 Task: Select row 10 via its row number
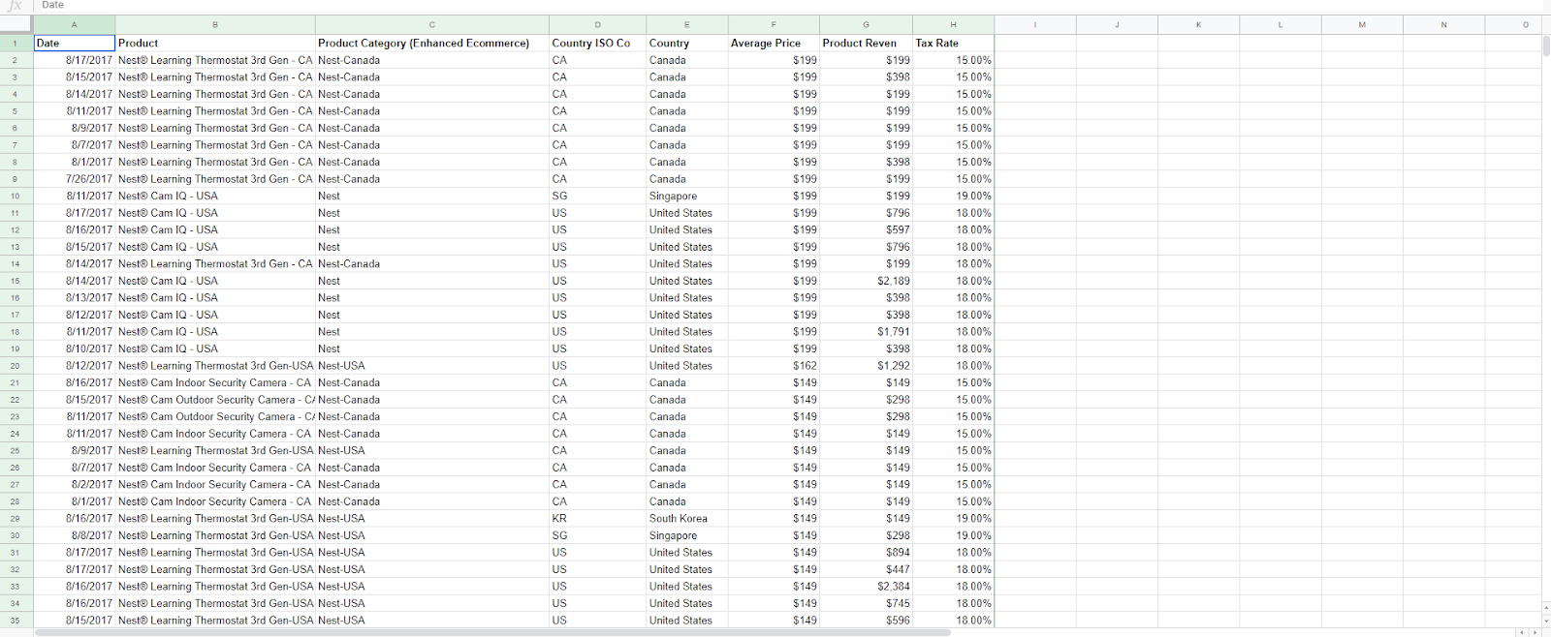tap(16, 196)
